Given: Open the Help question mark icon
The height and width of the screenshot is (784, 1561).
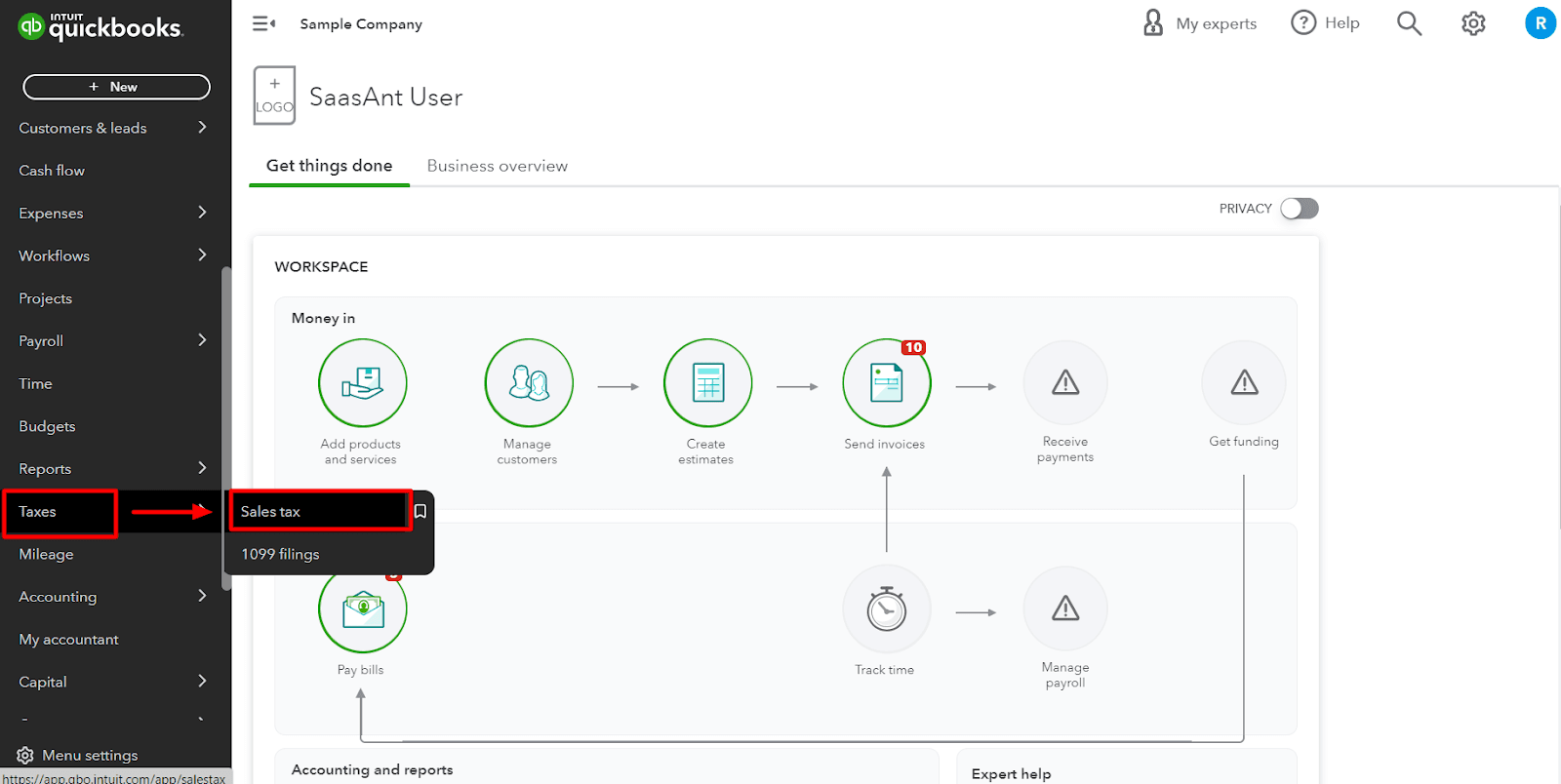Looking at the screenshot, I should point(1303,22).
